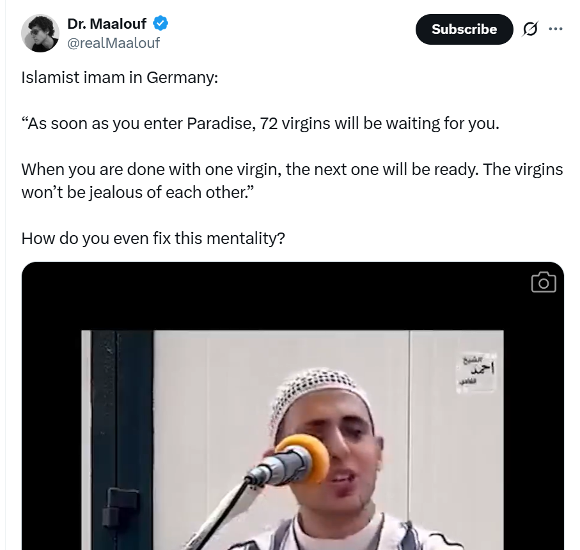
Task: Click the Subscribe button
Action: (464, 29)
